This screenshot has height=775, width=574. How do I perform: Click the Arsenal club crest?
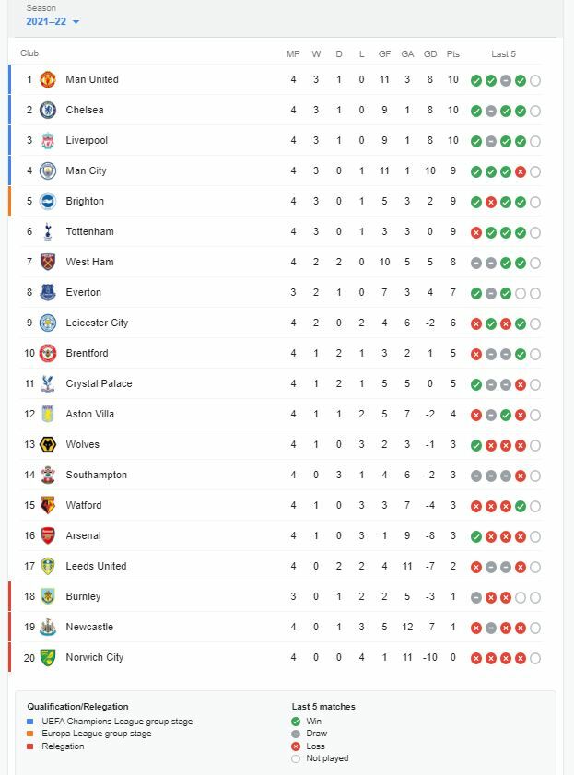(x=48, y=535)
